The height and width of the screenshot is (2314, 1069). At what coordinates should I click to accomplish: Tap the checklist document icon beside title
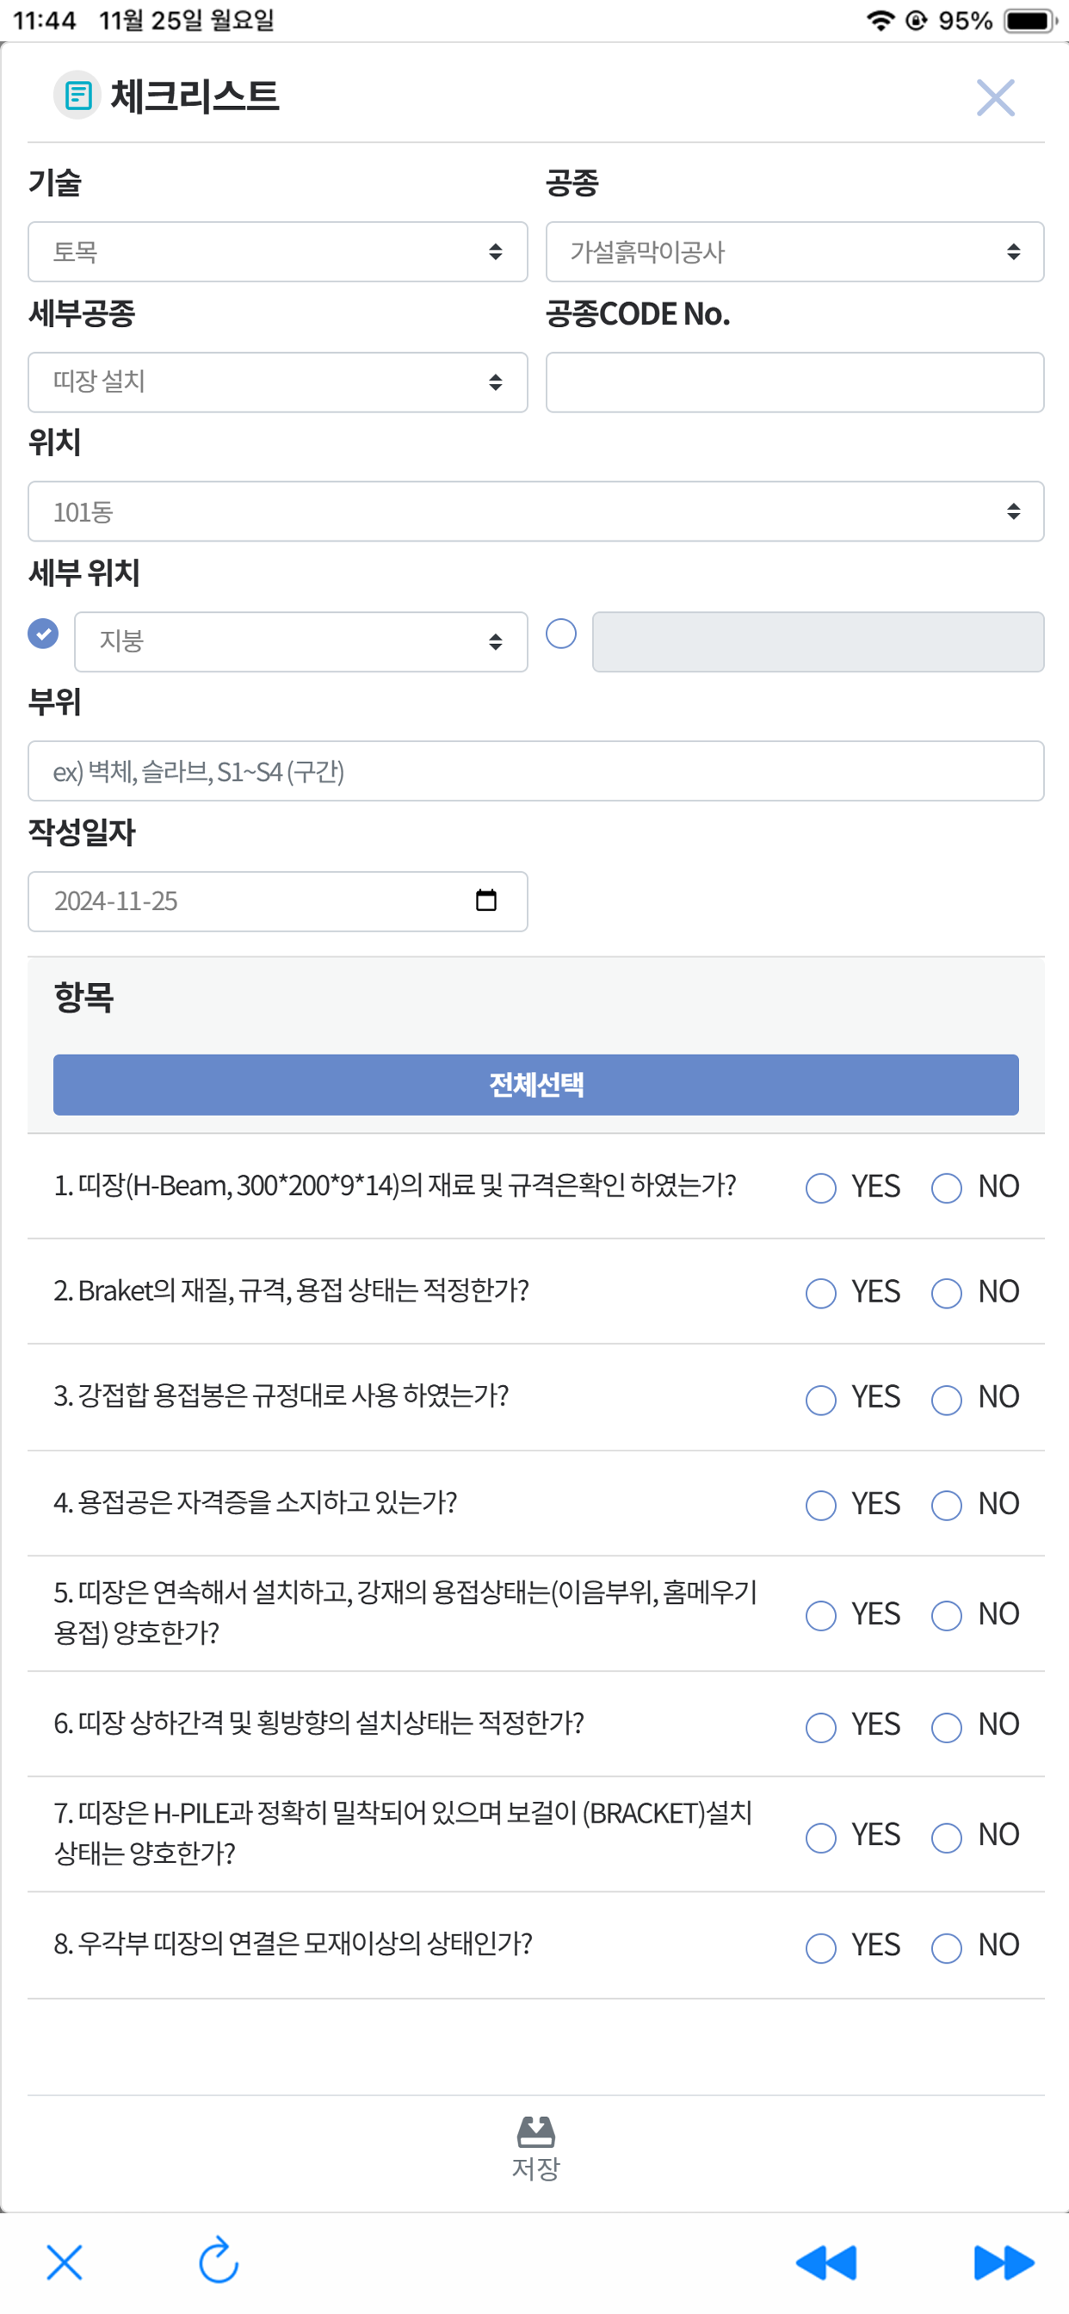[x=78, y=95]
